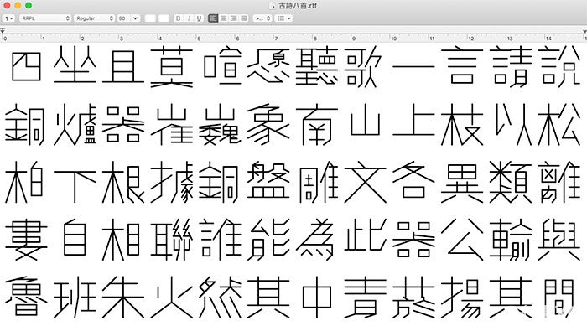Click the character 中 in the last line
Image resolution: width=587 pixels, height=326 pixels.
(x=317, y=298)
